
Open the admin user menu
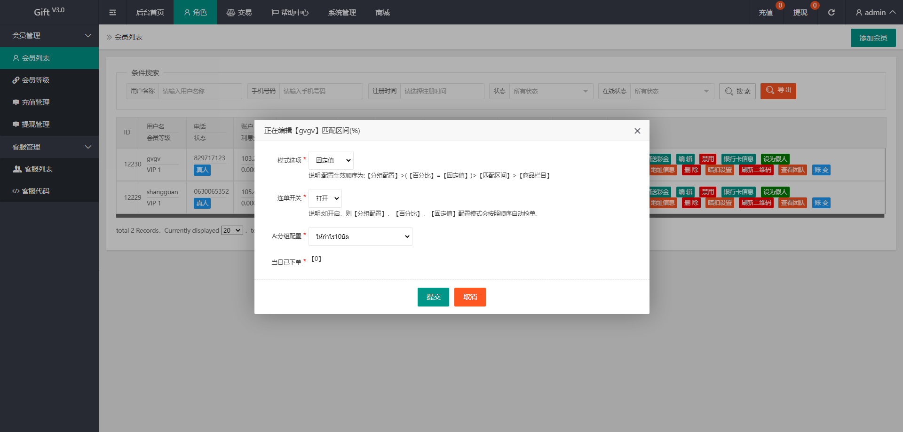click(875, 13)
